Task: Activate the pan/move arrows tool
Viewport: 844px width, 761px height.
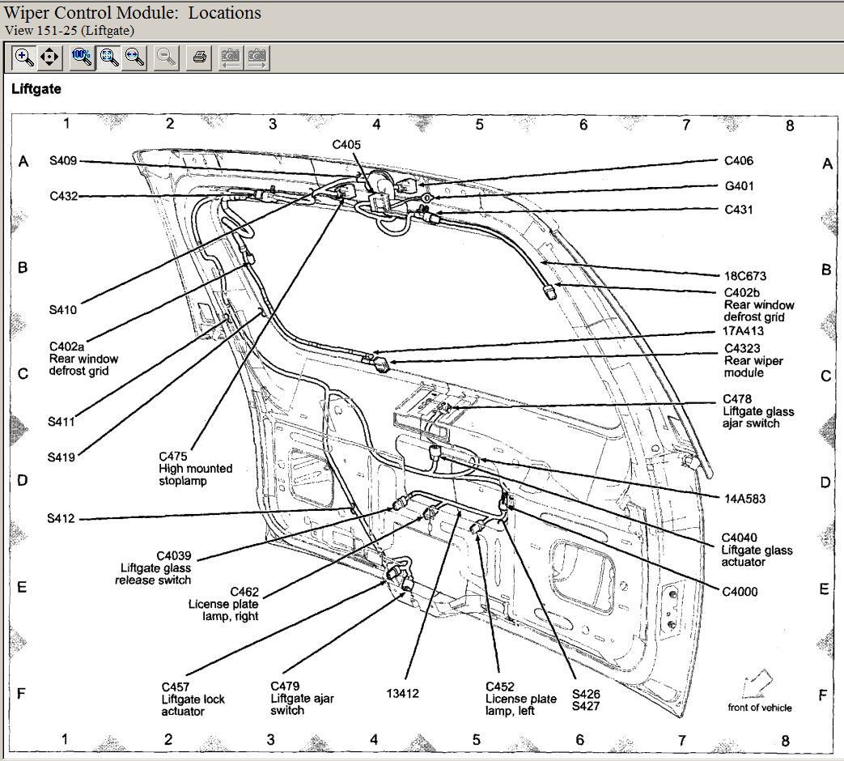Action: pyautogui.click(x=49, y=57)
